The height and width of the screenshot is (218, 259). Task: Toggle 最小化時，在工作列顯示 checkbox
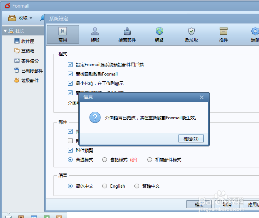pos(70,83)
